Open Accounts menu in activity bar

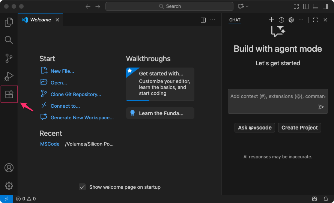(x=9, y=168)
